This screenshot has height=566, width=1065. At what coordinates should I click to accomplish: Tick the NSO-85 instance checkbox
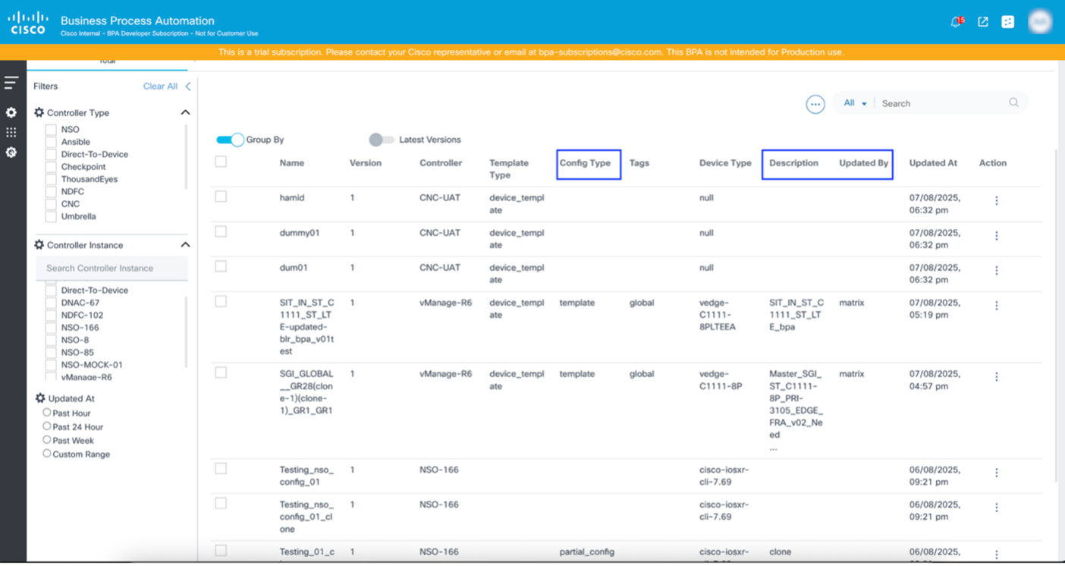coord(51,352)
